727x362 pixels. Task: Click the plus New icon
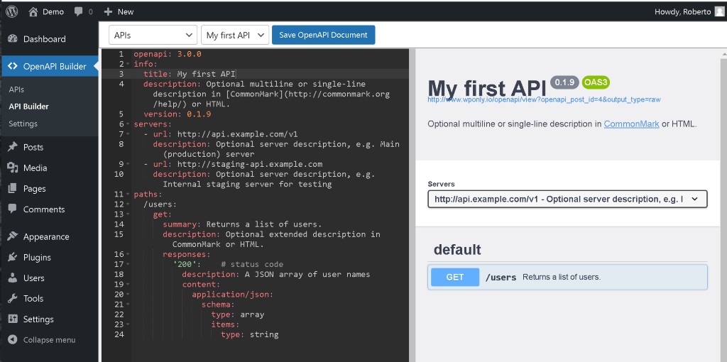click(108, 12)
